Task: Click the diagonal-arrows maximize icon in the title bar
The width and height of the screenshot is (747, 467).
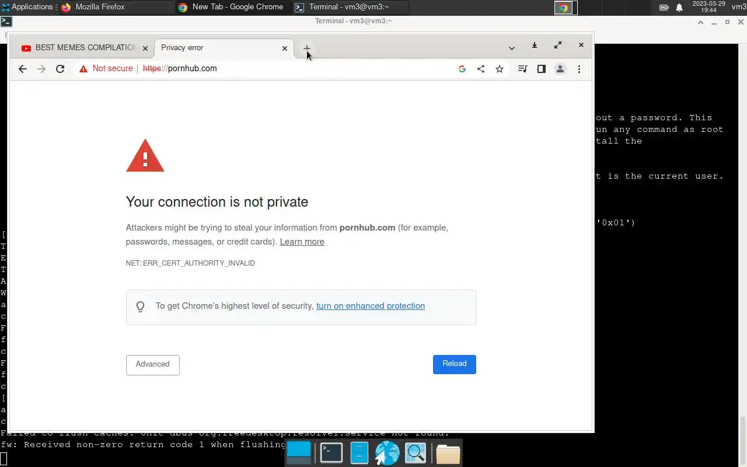Action: pyautogui.click(x=558, y=45)
